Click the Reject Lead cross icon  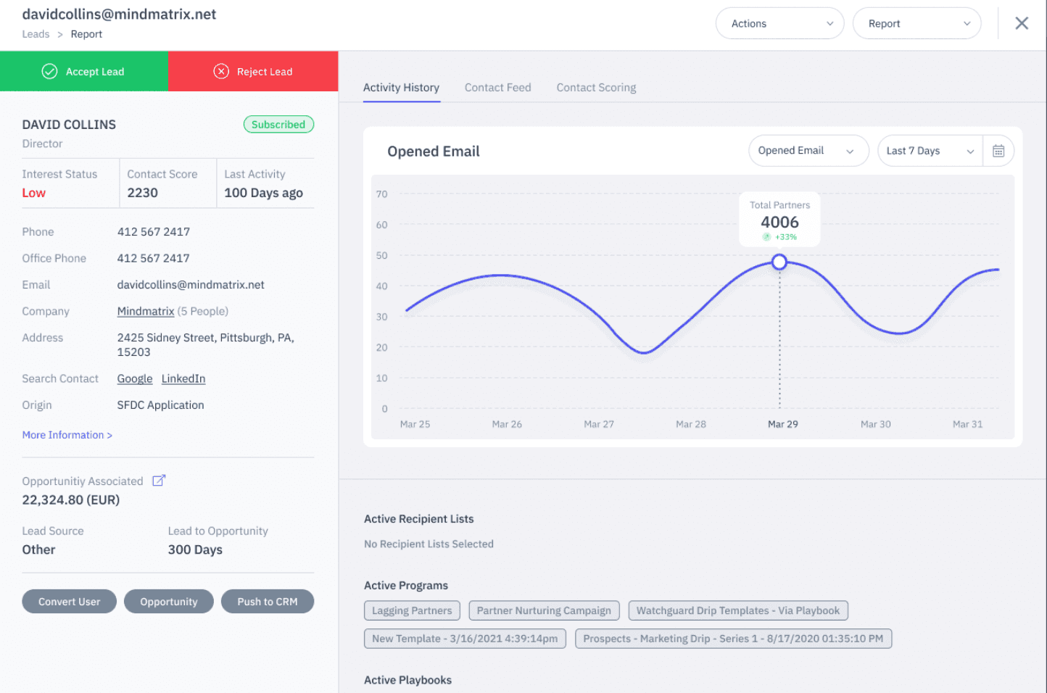pyautogui.click(x=221, y=71)
